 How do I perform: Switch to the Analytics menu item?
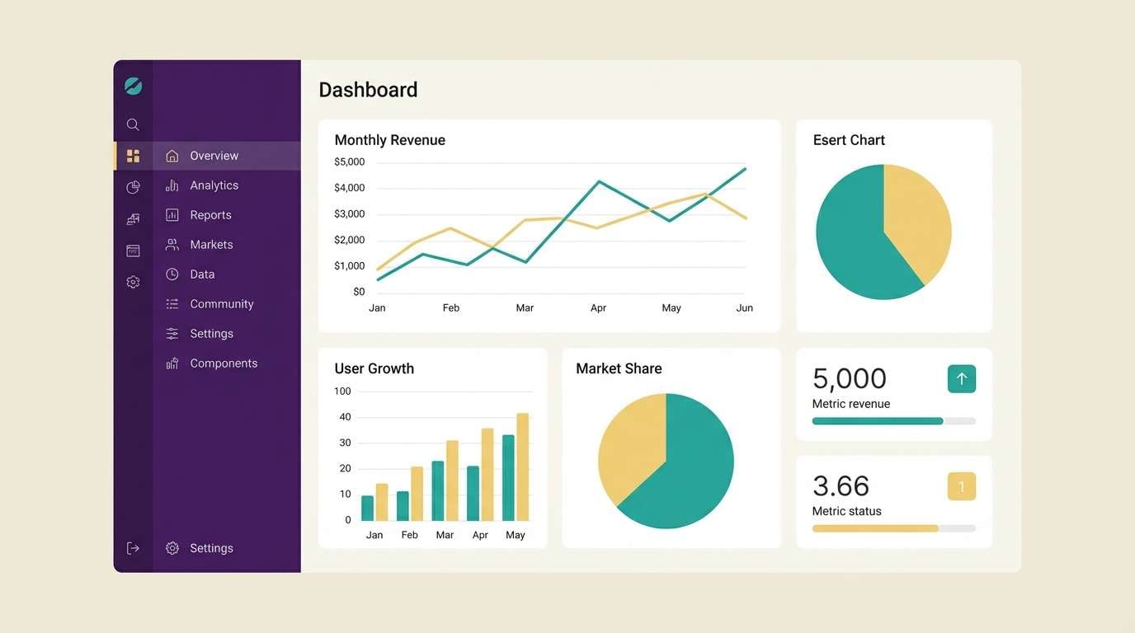(214, 185)
